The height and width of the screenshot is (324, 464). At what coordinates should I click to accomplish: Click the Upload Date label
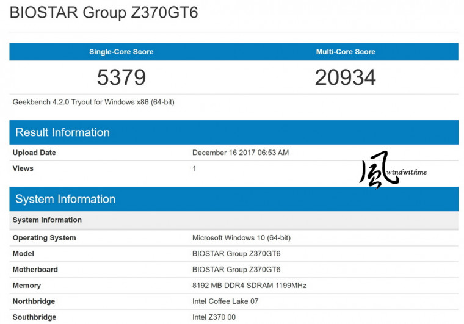click(34, 153)
